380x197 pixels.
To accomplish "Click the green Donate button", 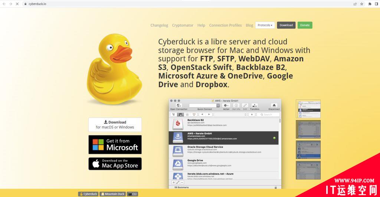I will point(305,25).
